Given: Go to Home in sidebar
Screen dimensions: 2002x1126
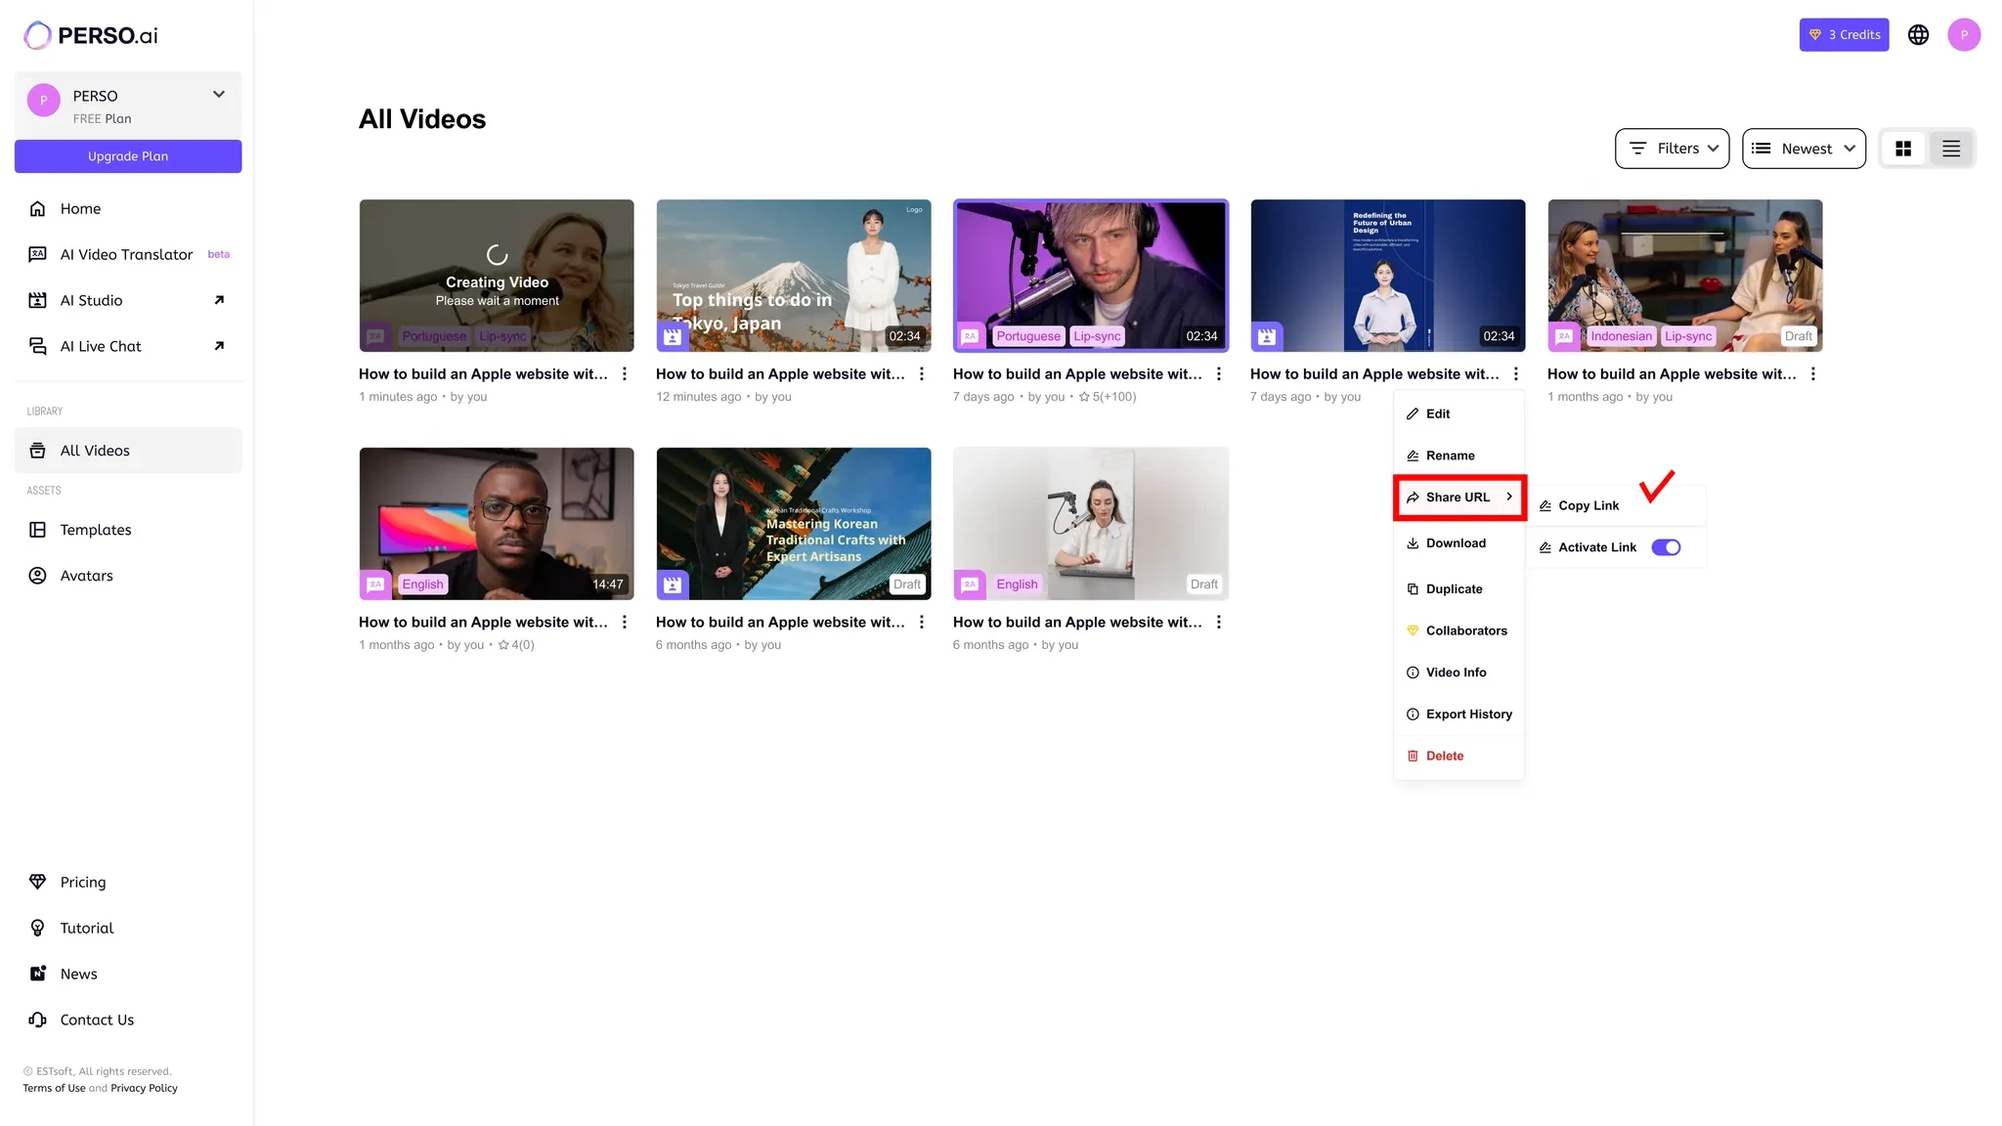Looking at the screenshot, I should tap(128, 209).
